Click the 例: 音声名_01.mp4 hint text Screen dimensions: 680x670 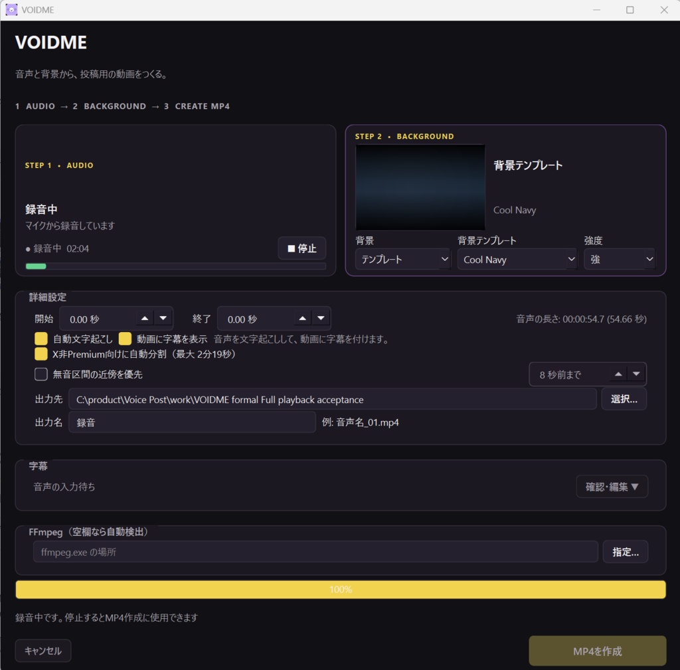coord(361,422)
